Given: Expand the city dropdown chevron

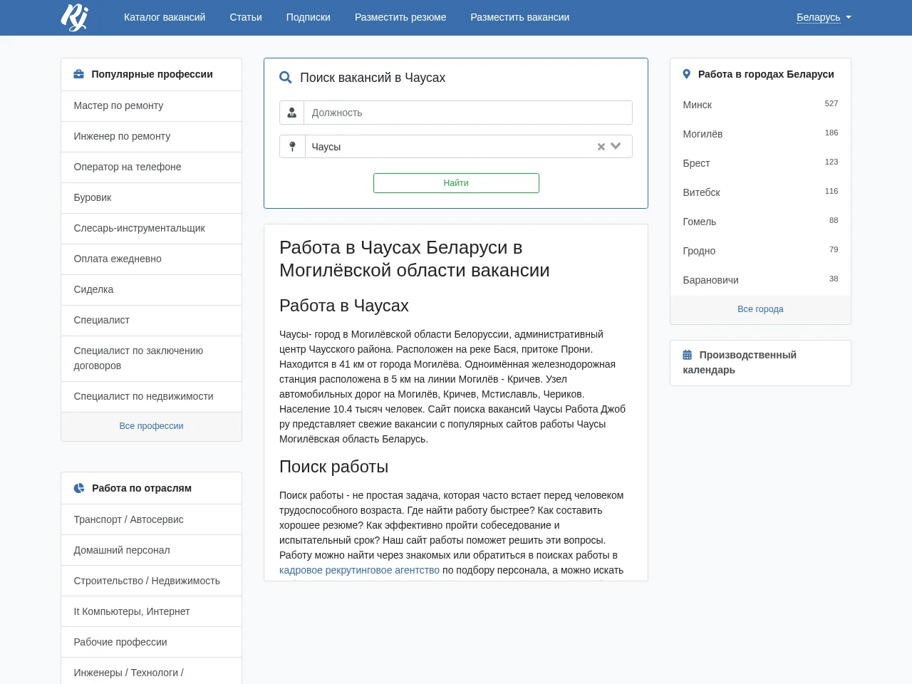Looking at the screenshot, I should [x=616, y=146].
